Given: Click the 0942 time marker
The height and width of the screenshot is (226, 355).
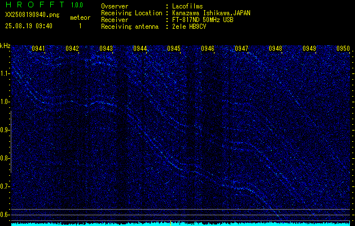Looking at the screenshot, I should point(72,49).
